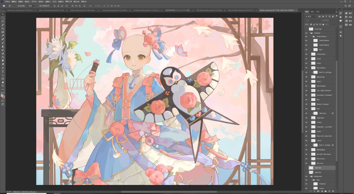Select the Magic Wand tool
This screenshot has height=194, width=354.
tap(3, 25)
